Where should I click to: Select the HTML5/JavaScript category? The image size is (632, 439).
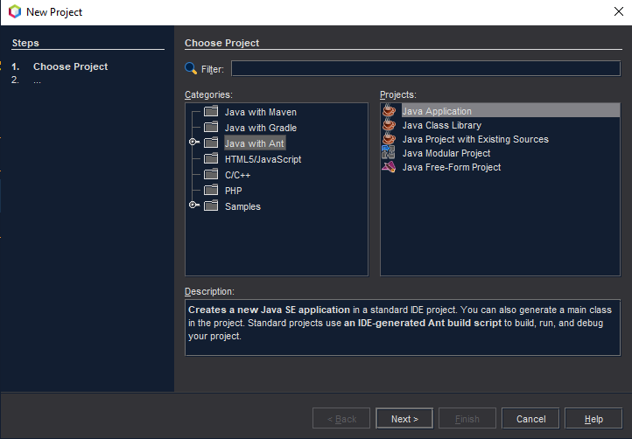point(263,159)
